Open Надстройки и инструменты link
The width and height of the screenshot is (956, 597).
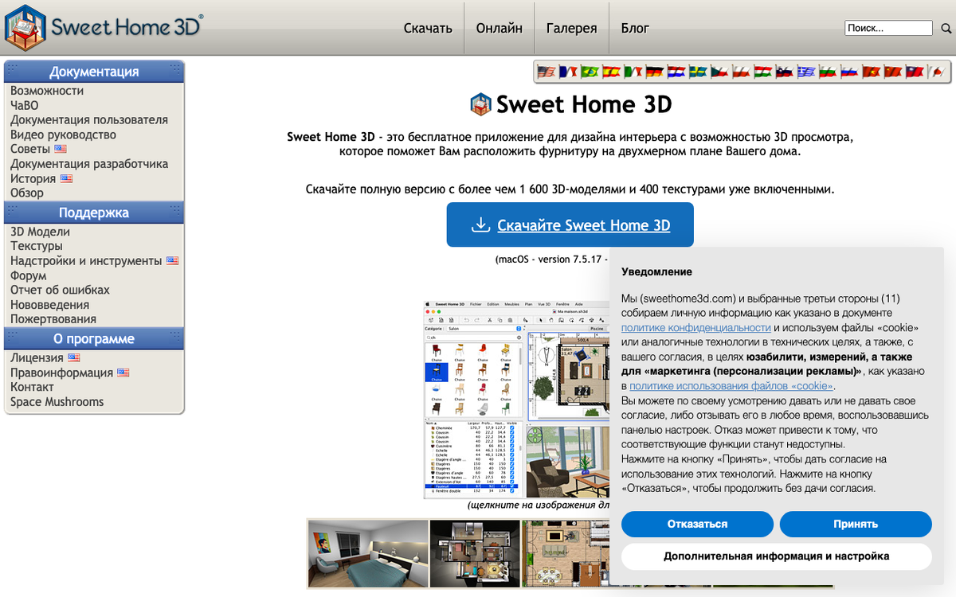(x=86, y=260)
